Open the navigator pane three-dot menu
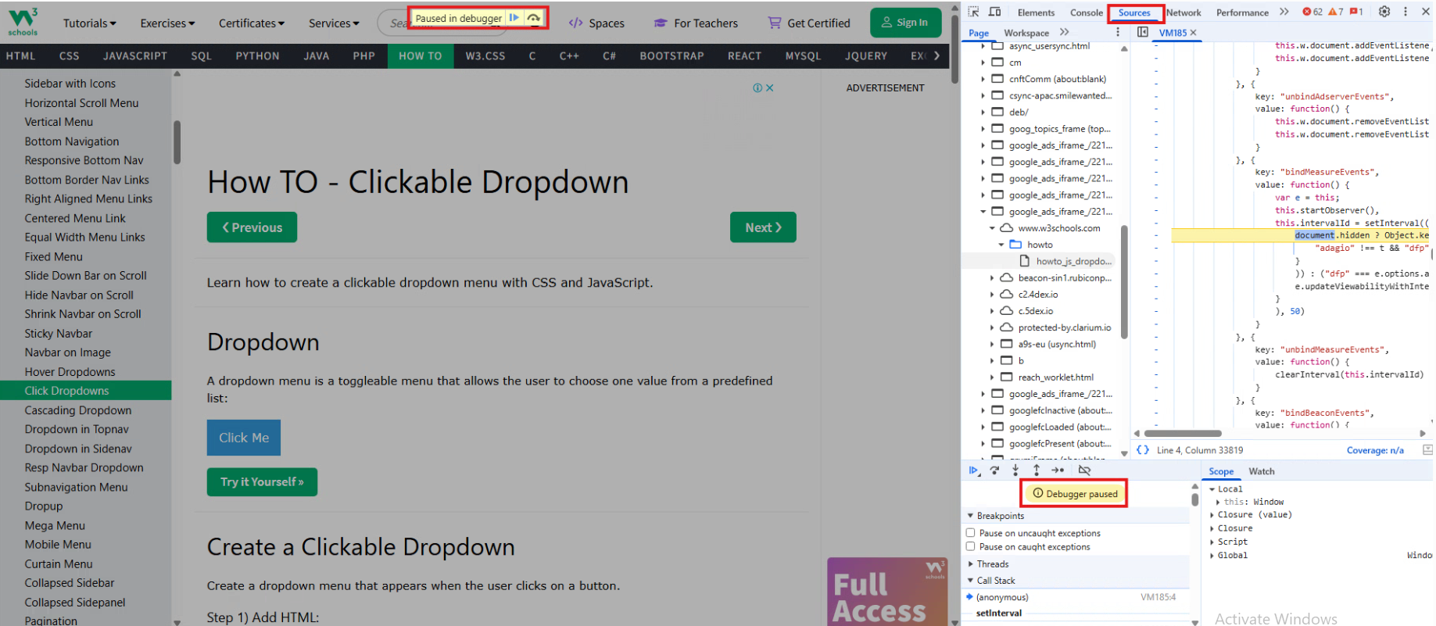Image resolution: width=1436 pixels, height=626 pixels. tap(1118, 32)
